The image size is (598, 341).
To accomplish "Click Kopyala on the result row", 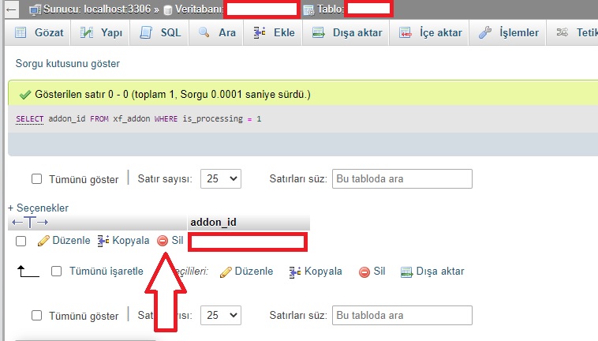I will [x=123, y=241].
